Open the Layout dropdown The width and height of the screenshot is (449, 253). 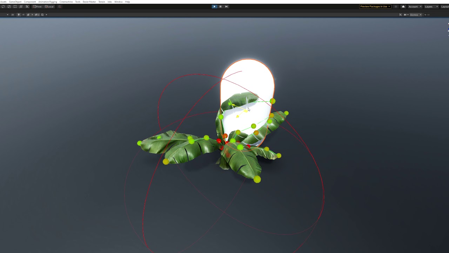pyautogui.click(x=445, y=7)
